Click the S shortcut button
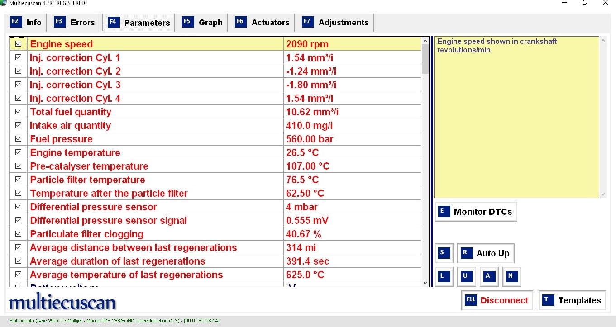This screenshot has width=616, height=327. (444, 253)
